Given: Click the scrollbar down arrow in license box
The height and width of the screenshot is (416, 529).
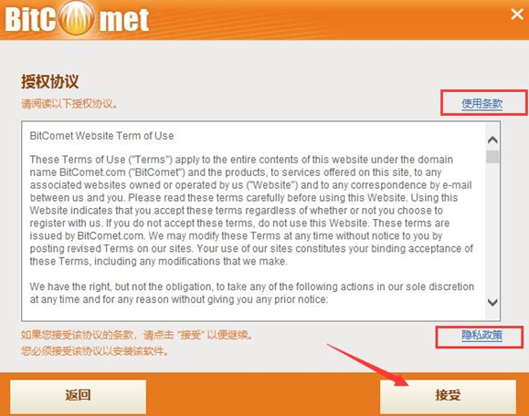Looking at the screenshot, I should (x=492, y=303).
